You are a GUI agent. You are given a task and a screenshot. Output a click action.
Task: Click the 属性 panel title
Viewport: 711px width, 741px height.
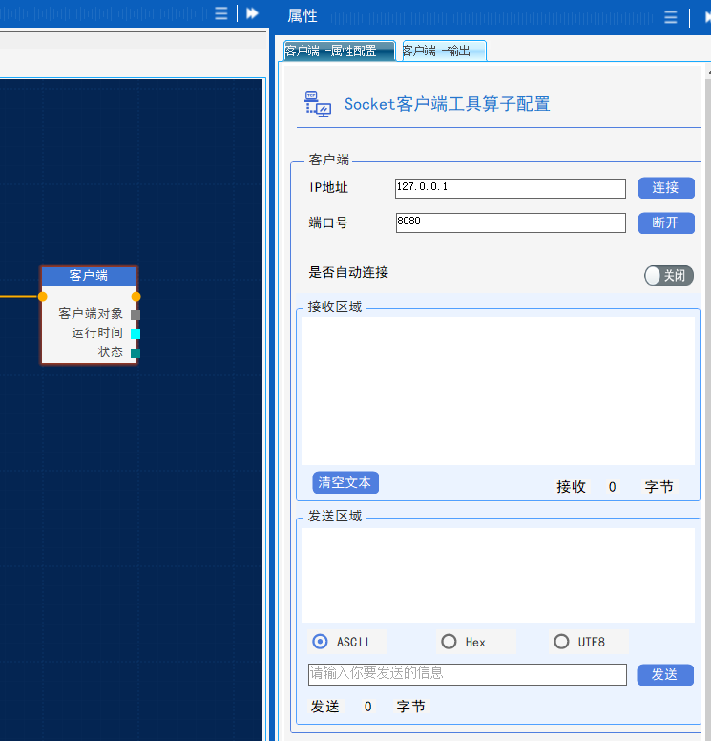coord(303,16)
